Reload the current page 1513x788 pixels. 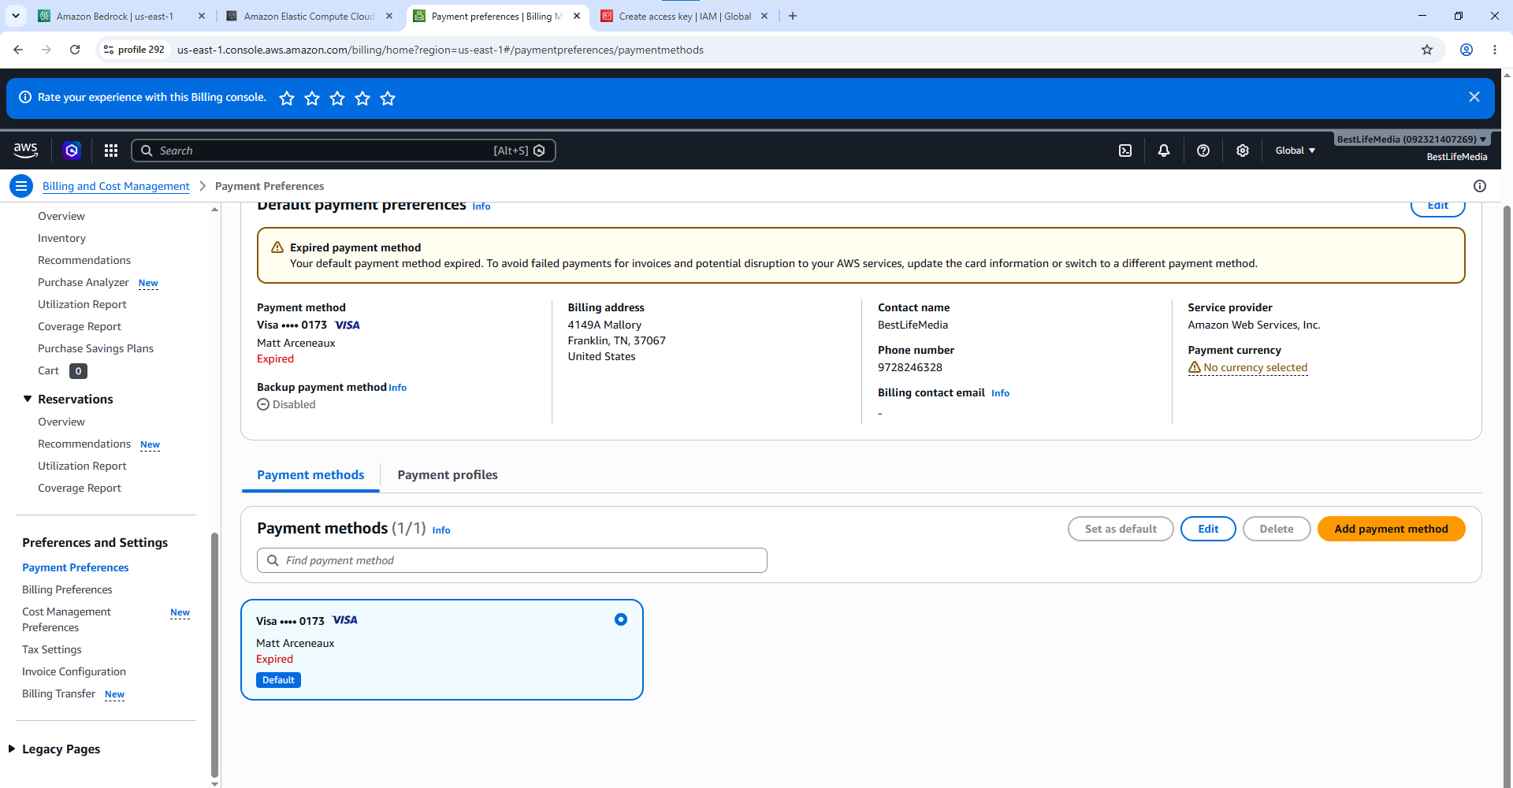click(x=75, y=50)
